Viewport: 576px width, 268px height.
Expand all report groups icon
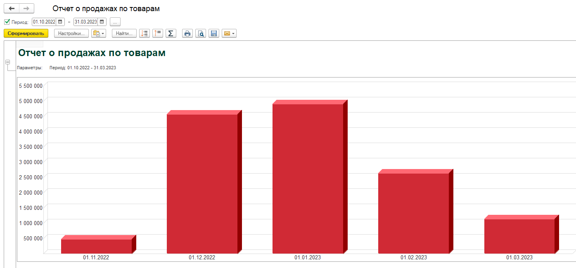[x=145, y=33]
